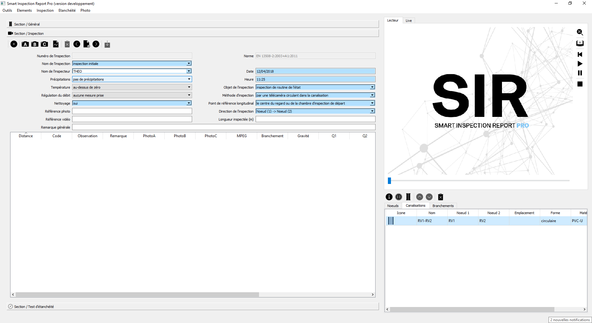Move item down with chevron icon
592x323 pixels.
tap(429, 197)
